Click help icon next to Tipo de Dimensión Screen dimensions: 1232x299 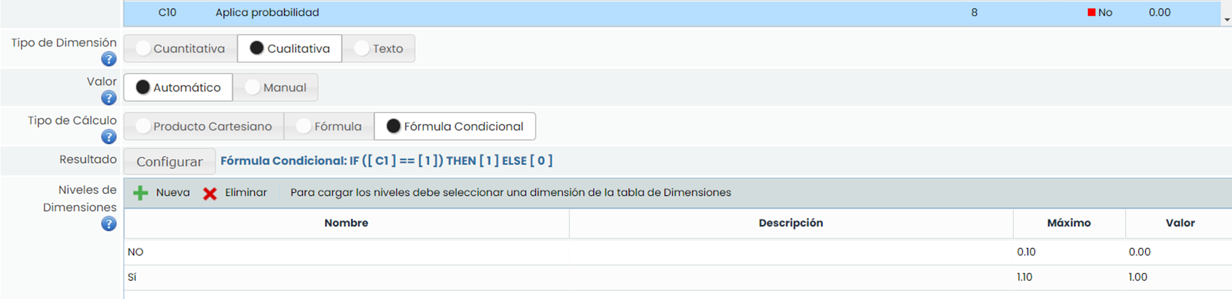(x=109, y=59)
